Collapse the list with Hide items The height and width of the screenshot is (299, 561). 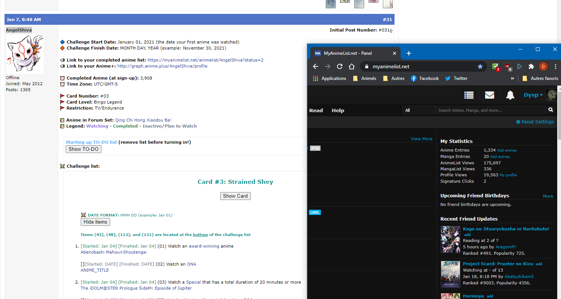pyautogui.click(x=95, y=222)
